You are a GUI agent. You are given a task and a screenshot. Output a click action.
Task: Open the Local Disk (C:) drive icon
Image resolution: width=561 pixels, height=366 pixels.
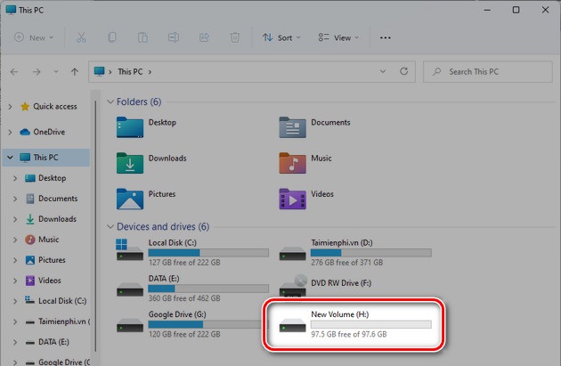coord(129,252)
